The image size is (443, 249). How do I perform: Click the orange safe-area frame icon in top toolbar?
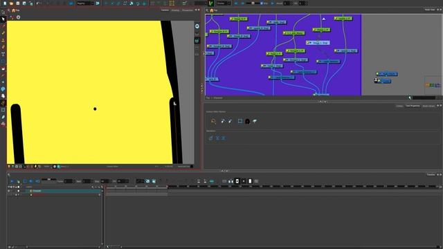click(172, 3)
